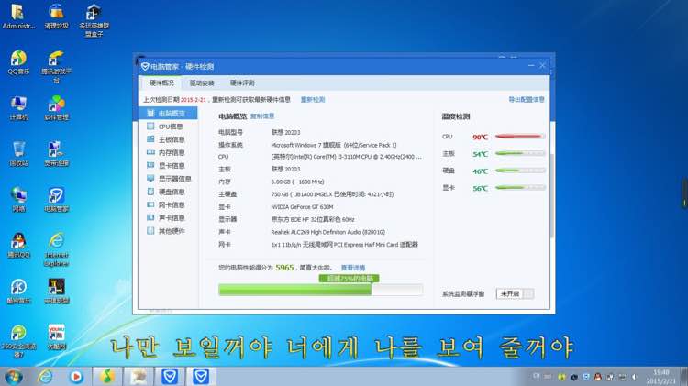This screenshot has width=688, height=386.
Task: Click the CPU temperature bar
Action: point(520,137)
